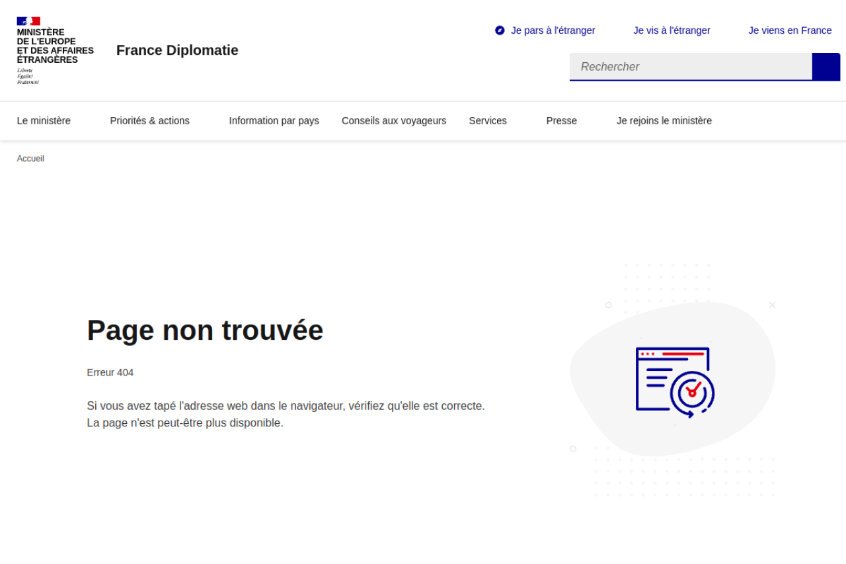The image size is (846, 564).
Task: Go to Je viens en France
Action: pos(790,30)
